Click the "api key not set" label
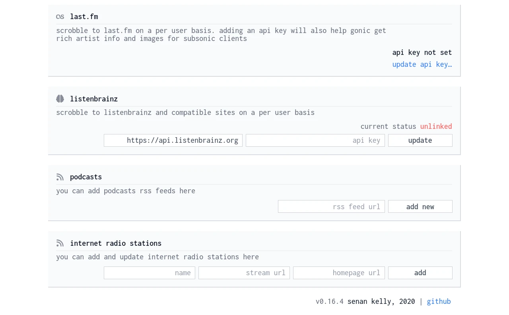Screen dimensions: 509x315 tap(422, 52)
